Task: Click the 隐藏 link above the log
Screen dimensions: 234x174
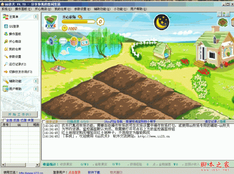Action: click(x=223, y=121)
